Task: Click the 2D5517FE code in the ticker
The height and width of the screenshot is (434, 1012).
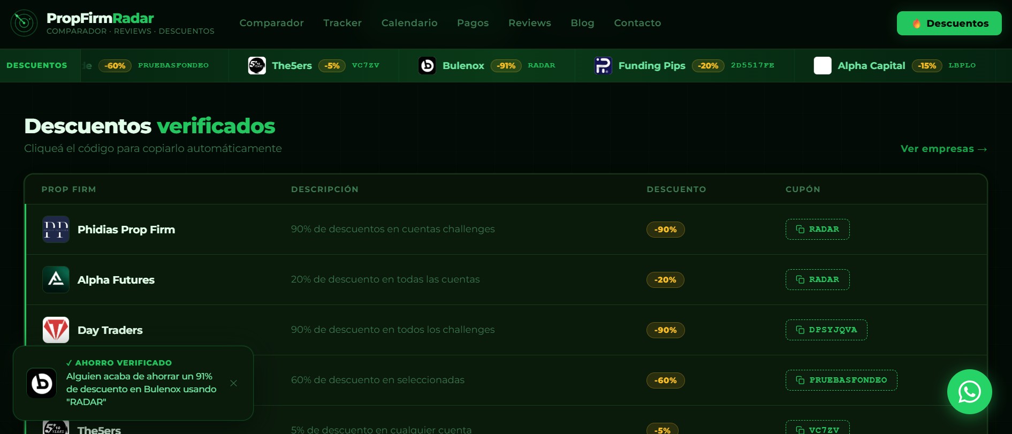Action: tap(752, 65)
